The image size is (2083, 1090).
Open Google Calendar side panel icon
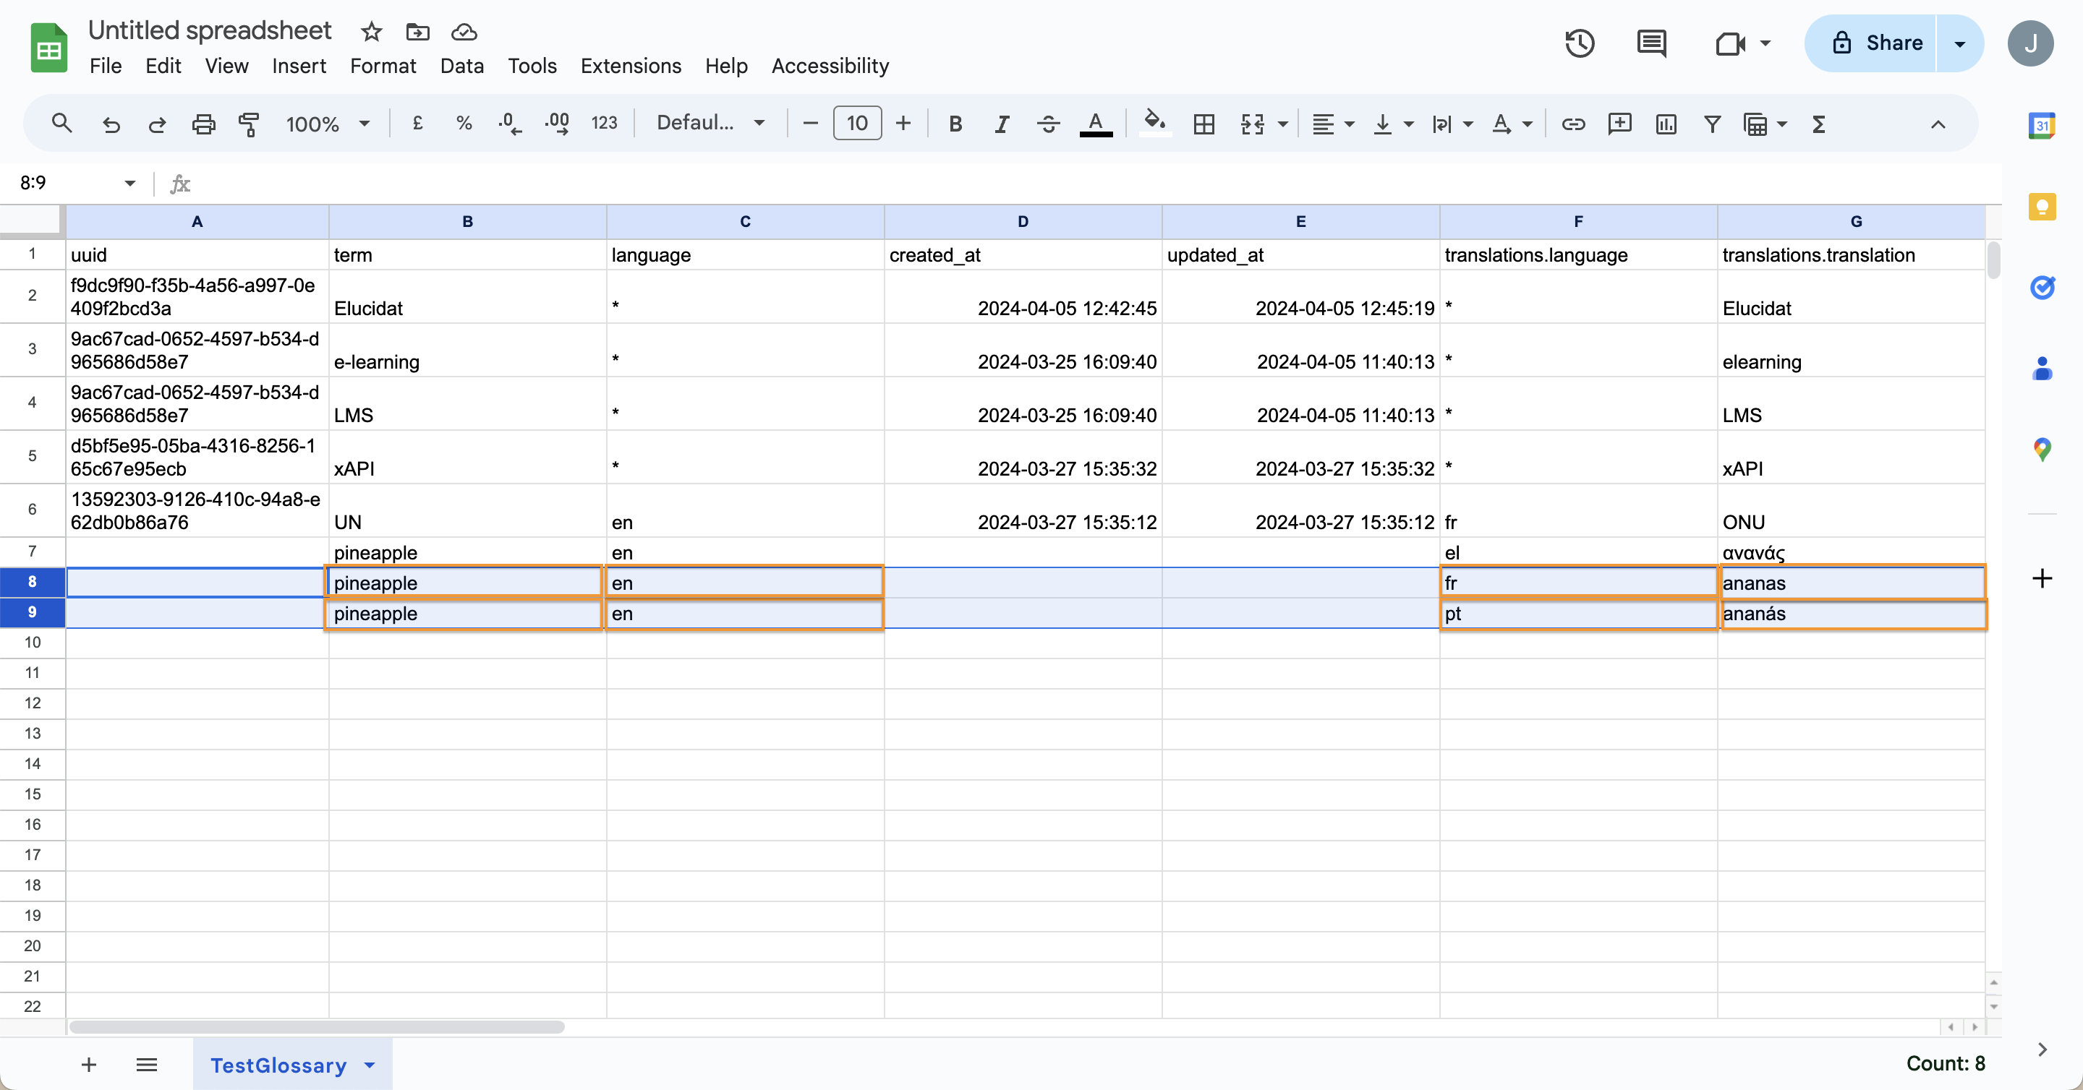pos(2042,125)
